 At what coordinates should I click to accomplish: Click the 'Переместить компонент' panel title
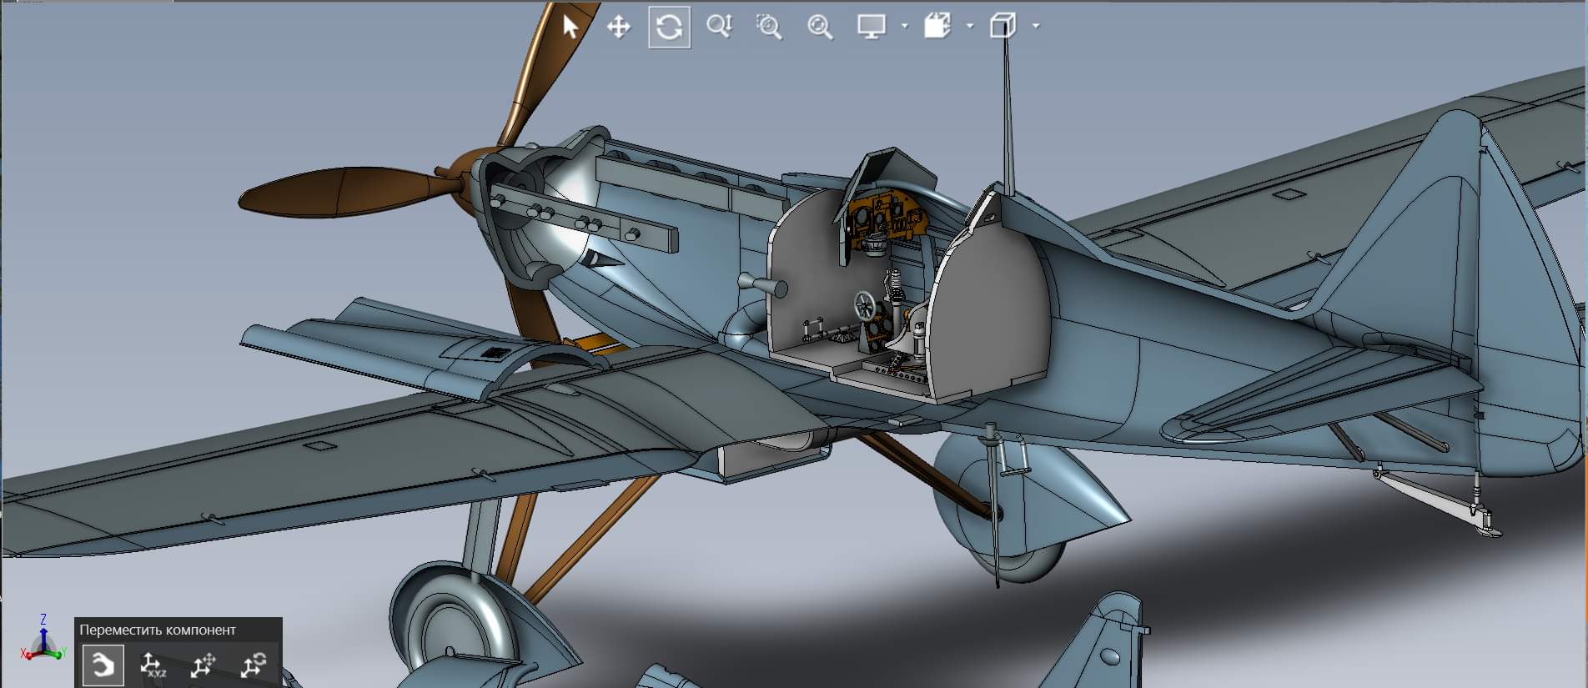pyautogui.click(x=158, y=630)
